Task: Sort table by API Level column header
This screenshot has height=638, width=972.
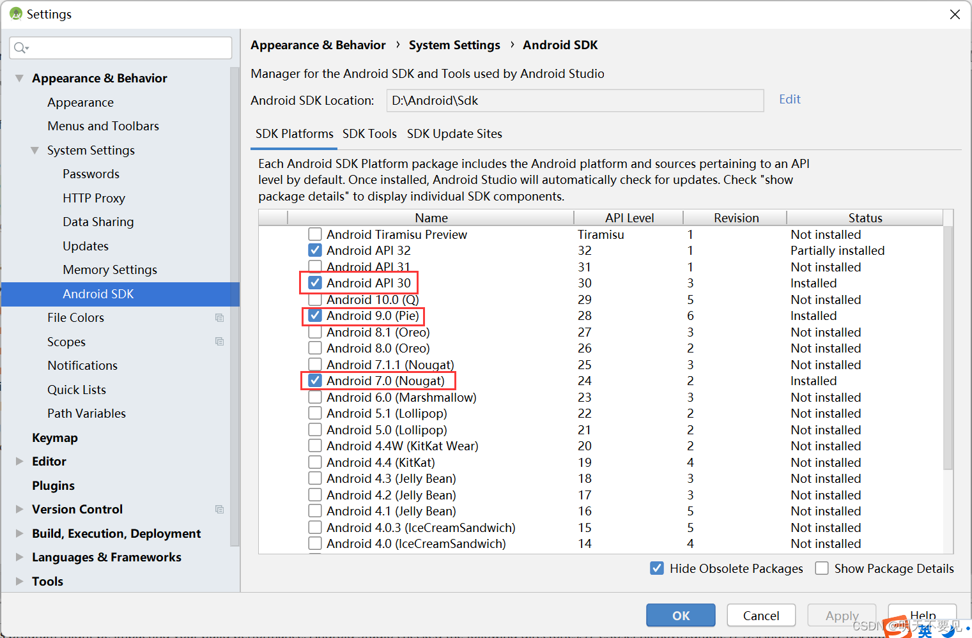Action: point(629,218)
